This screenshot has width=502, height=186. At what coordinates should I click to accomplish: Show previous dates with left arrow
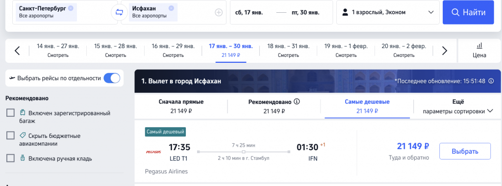[17, 51]
